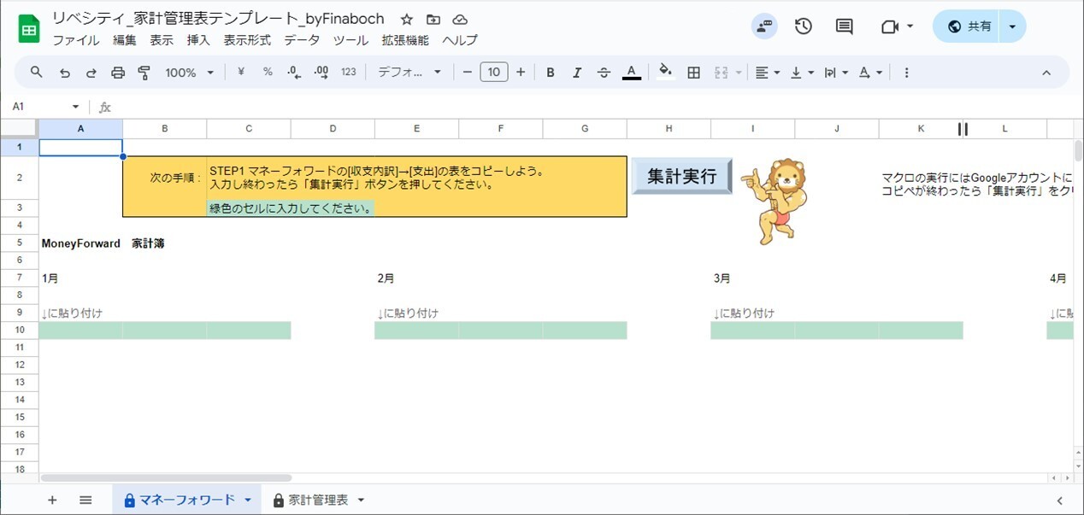Screen dimensions: 1084x515
Task: Click the font size field
Action: (494, 73)
